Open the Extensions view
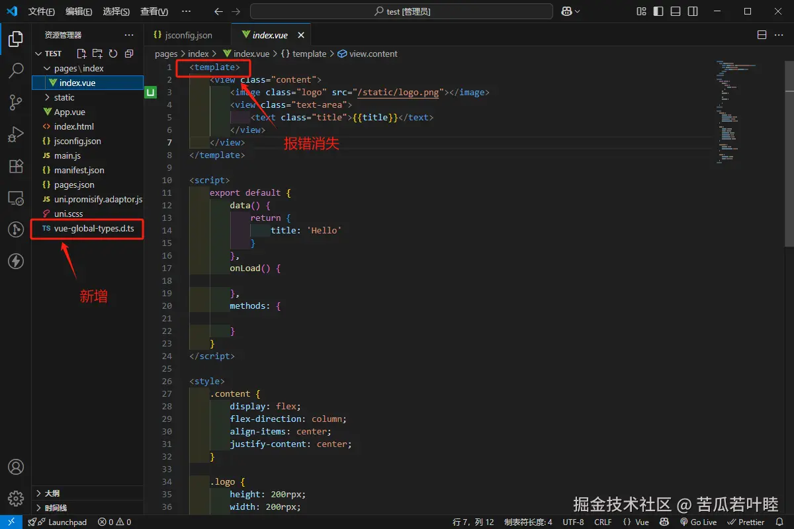 click(x=16, y=166)
